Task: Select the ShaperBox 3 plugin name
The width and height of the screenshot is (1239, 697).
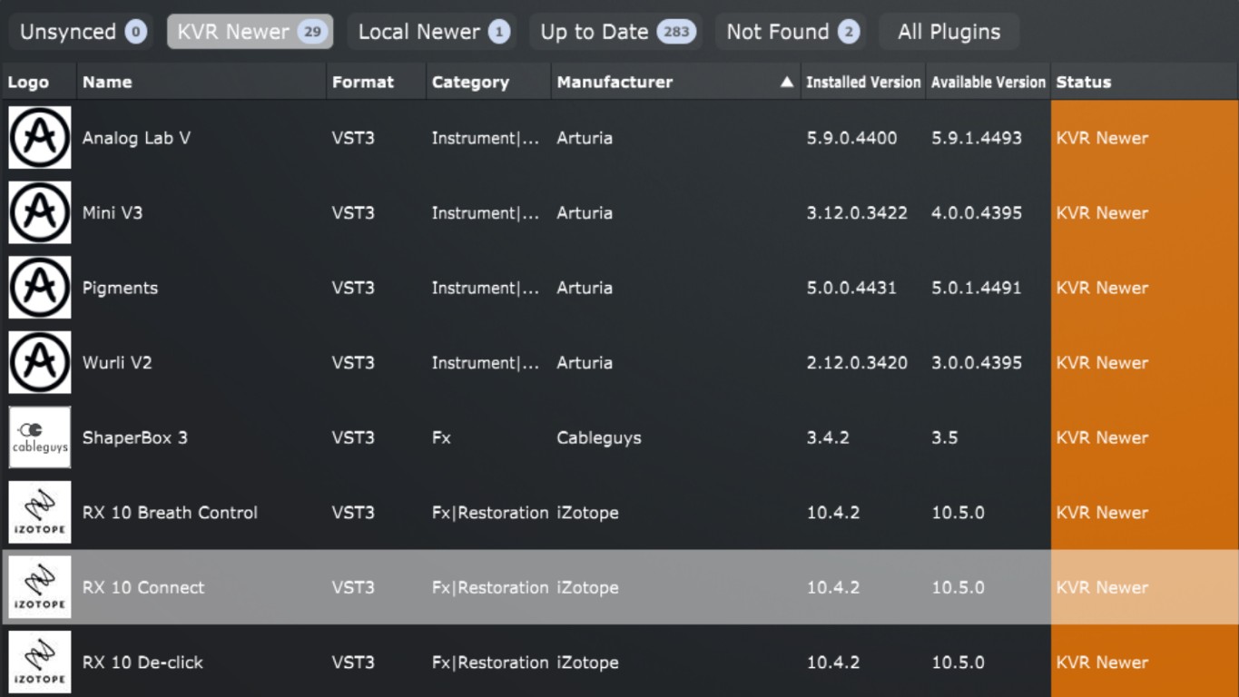Action: coord(135,437)
